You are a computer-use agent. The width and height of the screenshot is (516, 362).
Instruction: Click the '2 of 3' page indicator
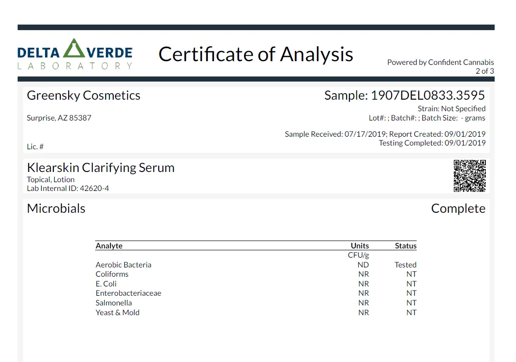click(x=485, y=71)
